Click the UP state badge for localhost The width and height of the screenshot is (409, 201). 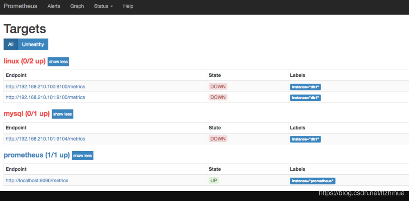[x=213, y=181]
